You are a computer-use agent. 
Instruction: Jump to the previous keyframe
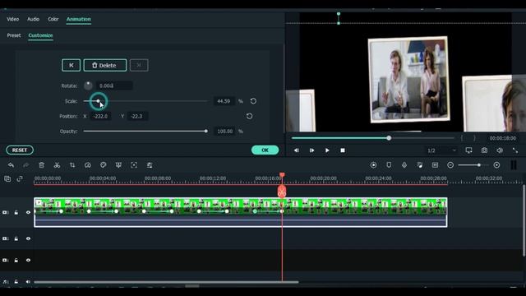72,65
